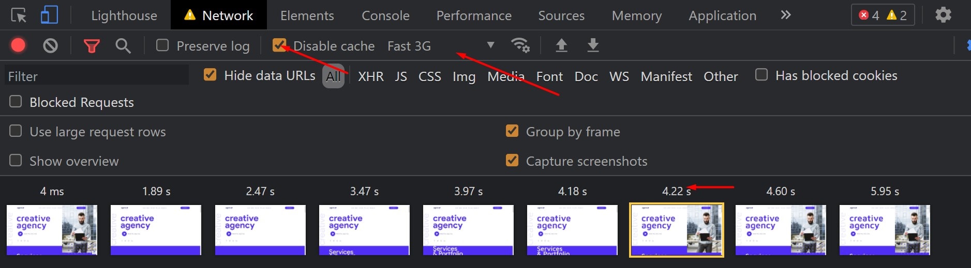Uncheck the Disable cache checkbox
971x268 pixels.
(279, 45)
